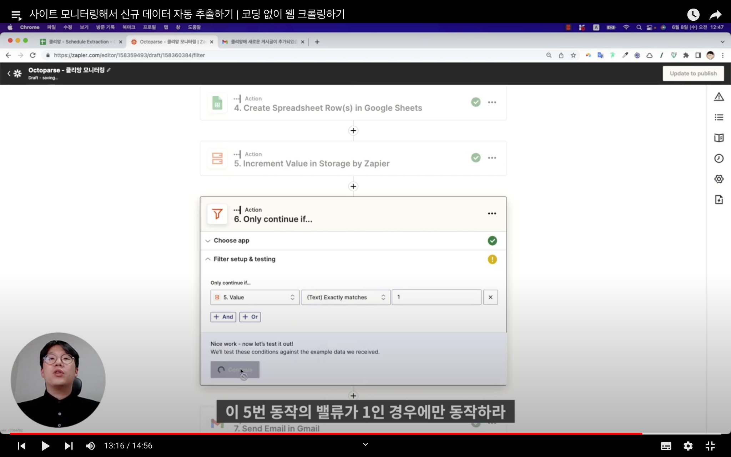This screenshot has width=731, height=457.
Task: Open the 도움말 menu
Action: [x=194, y=27]
